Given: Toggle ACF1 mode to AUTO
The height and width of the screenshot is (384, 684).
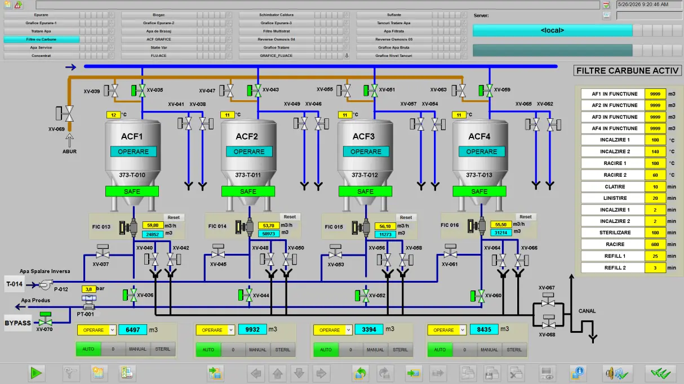Looking at the screenshot, I should (x=88, y=349).
